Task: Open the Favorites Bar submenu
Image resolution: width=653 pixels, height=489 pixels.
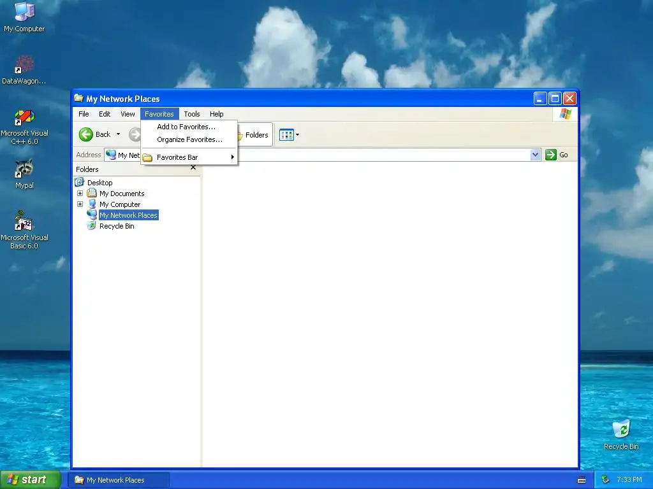Action: (189, 157)
